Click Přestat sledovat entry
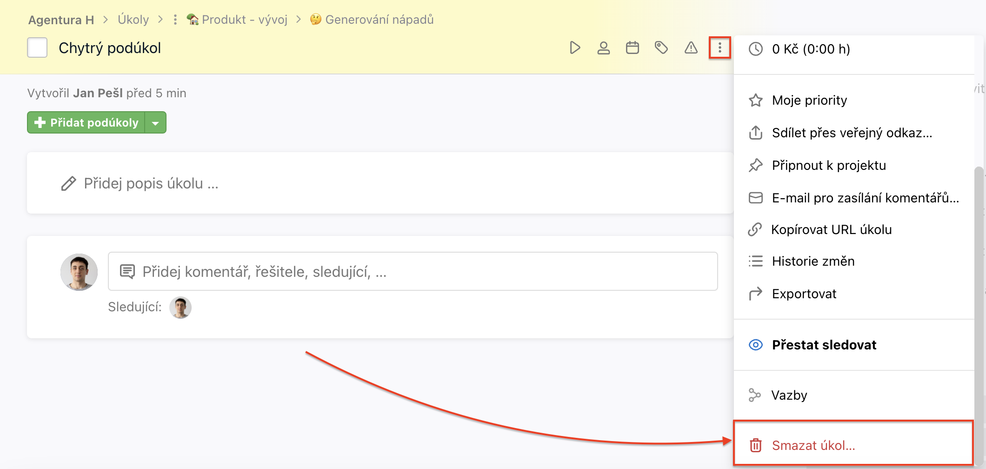 [853, 345]
